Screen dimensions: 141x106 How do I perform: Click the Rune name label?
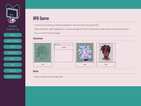tap(106, 65)
